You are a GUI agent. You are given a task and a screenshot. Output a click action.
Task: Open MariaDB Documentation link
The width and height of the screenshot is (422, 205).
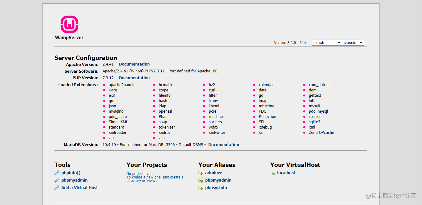coord(224,145)
